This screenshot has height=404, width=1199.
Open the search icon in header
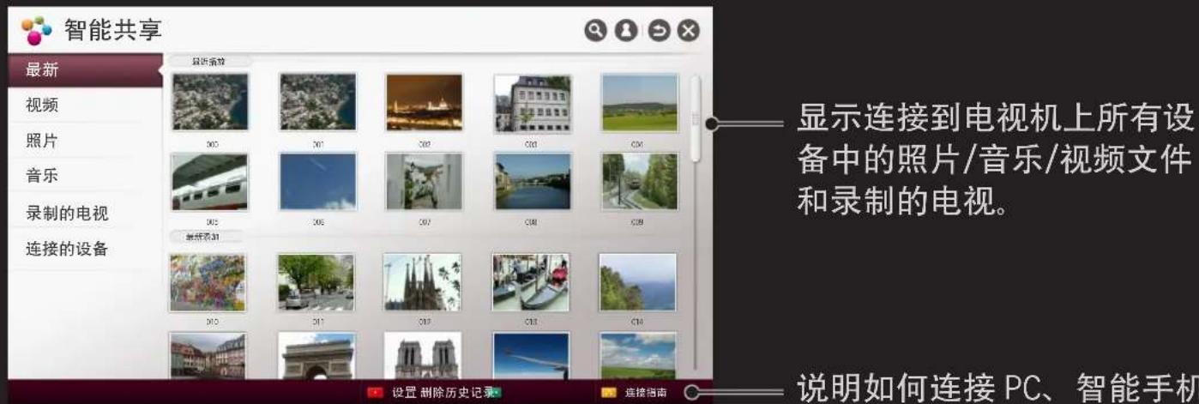pyautogui.click(x=593, y=31)
